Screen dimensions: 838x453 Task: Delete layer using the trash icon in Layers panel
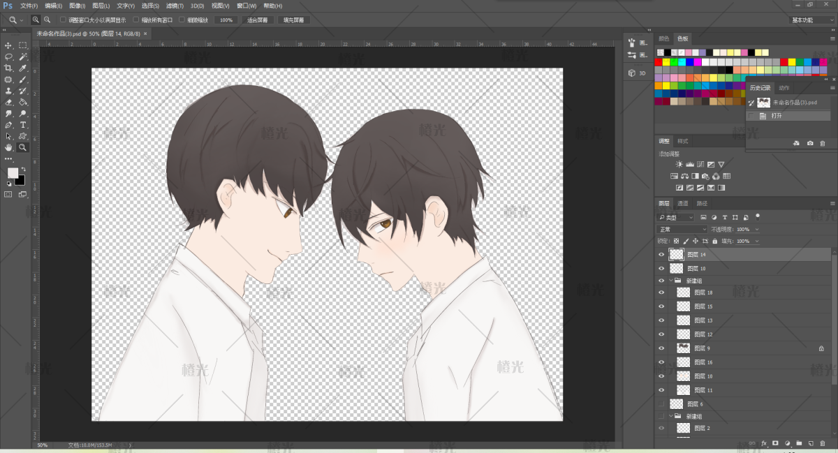822,443
